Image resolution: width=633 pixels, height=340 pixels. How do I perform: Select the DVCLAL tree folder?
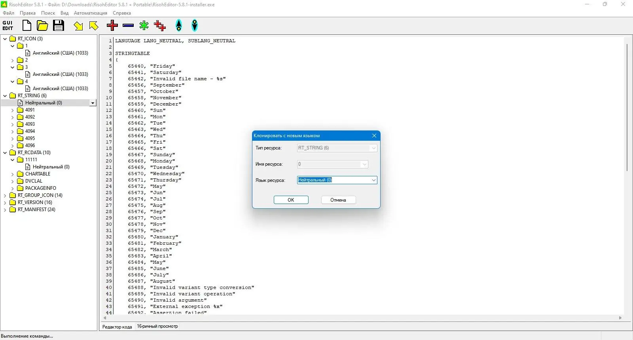pos(34,181)
